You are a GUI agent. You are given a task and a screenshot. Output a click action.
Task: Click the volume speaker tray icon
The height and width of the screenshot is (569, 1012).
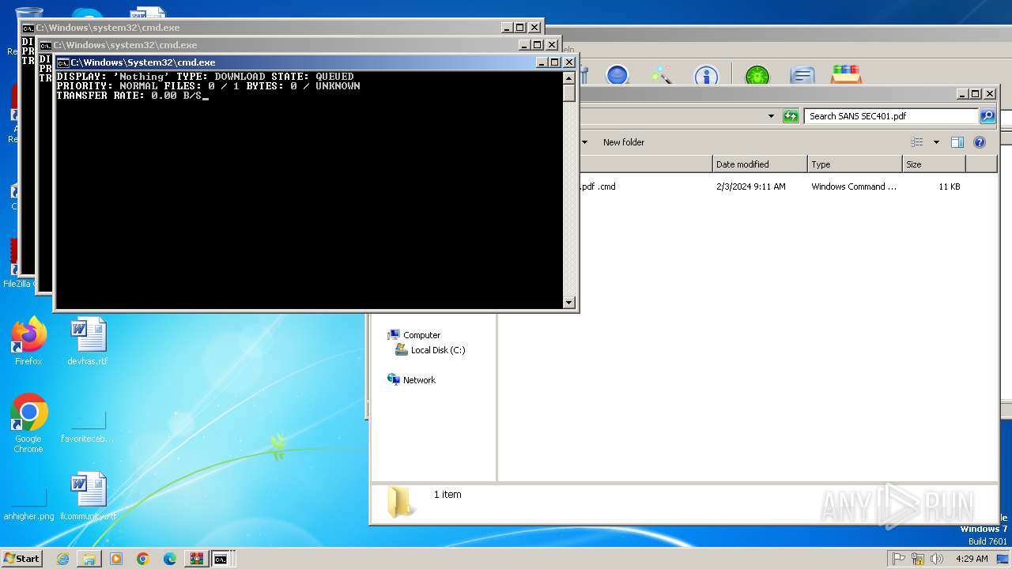pos(937,559)
